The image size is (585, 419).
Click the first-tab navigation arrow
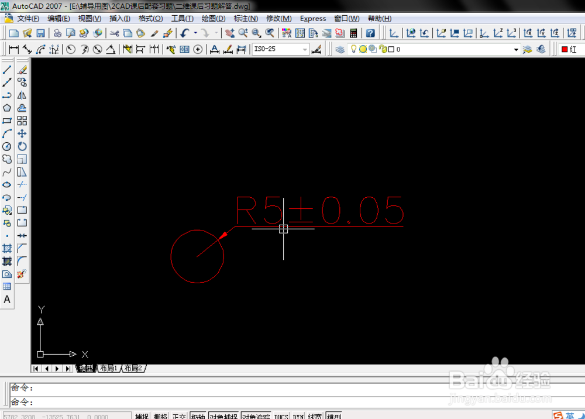click(x=36, y=369)
